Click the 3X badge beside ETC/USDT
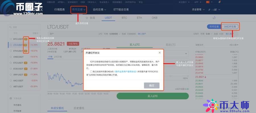Screen dimensions: 256x113 coord(26,63)
